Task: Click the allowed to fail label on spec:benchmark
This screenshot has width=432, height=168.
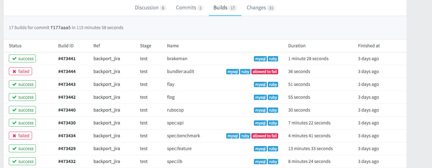Action: click(x=265, y=136)
